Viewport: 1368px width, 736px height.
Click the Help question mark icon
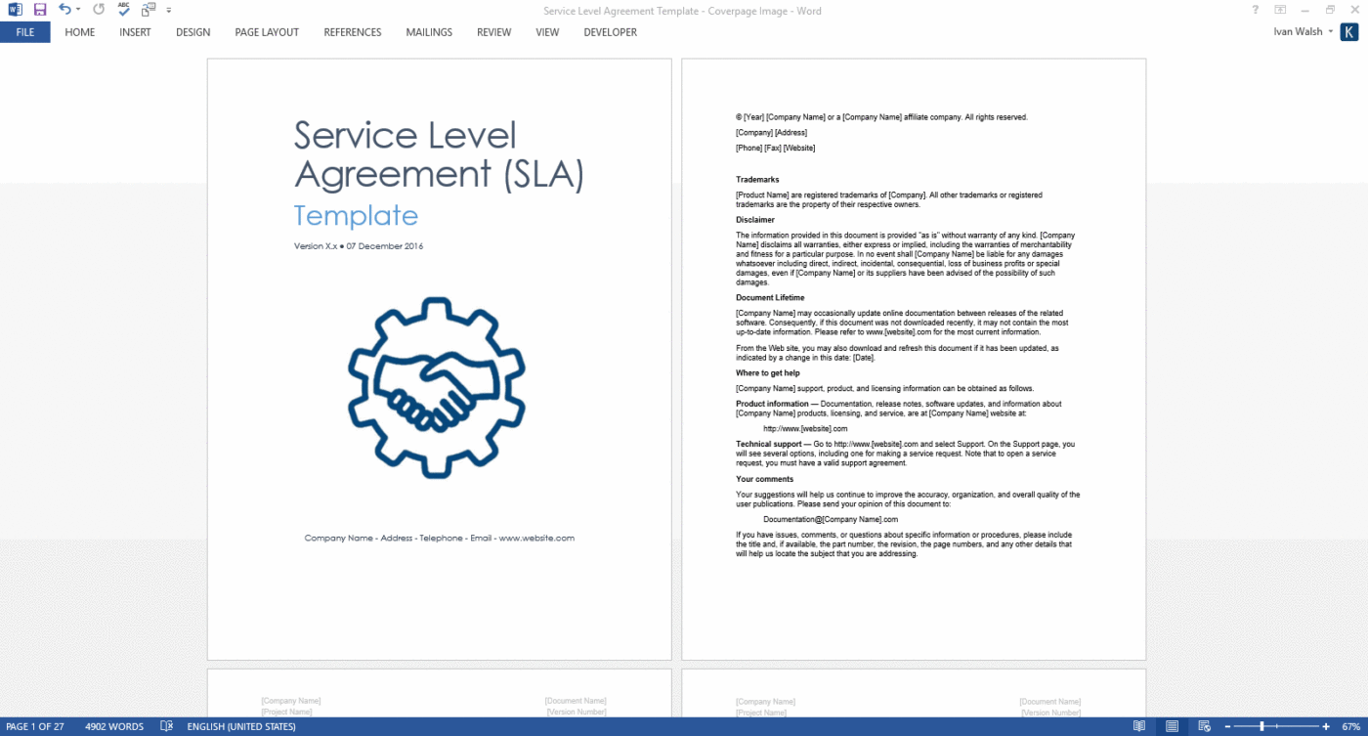(x=1256, y=9)
